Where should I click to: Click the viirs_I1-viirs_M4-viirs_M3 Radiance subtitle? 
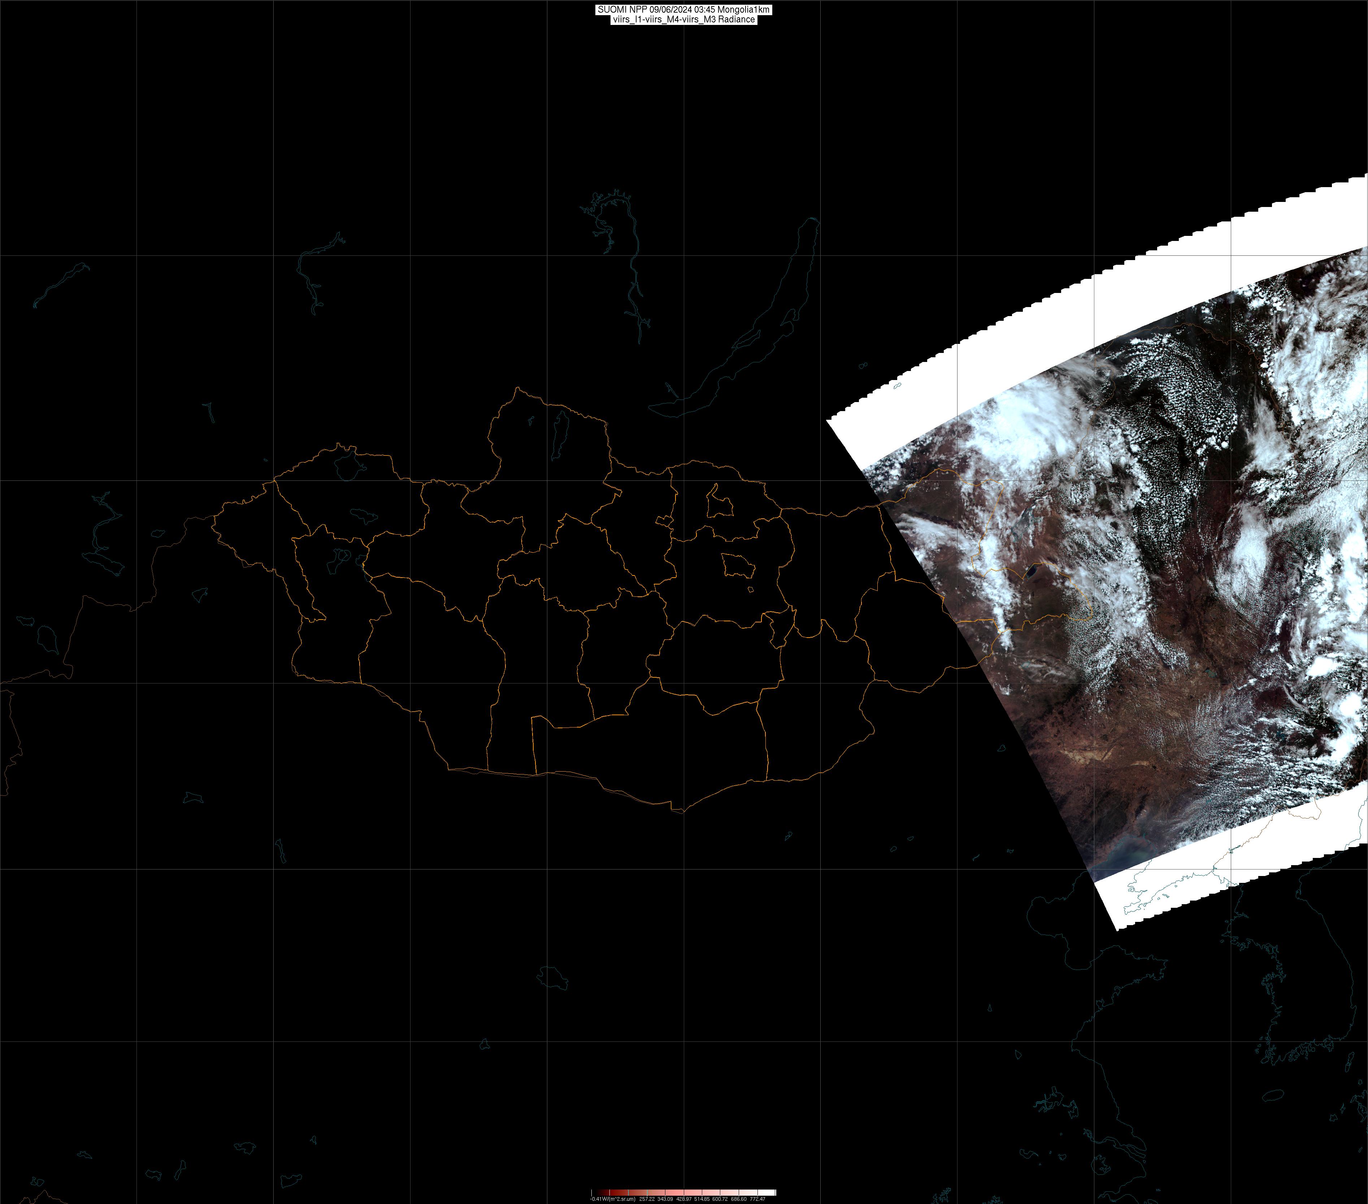[x=683, y=20]
